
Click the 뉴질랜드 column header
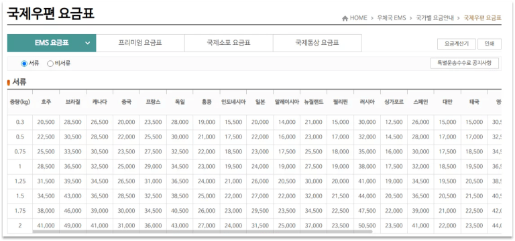(x=314, y=102)
